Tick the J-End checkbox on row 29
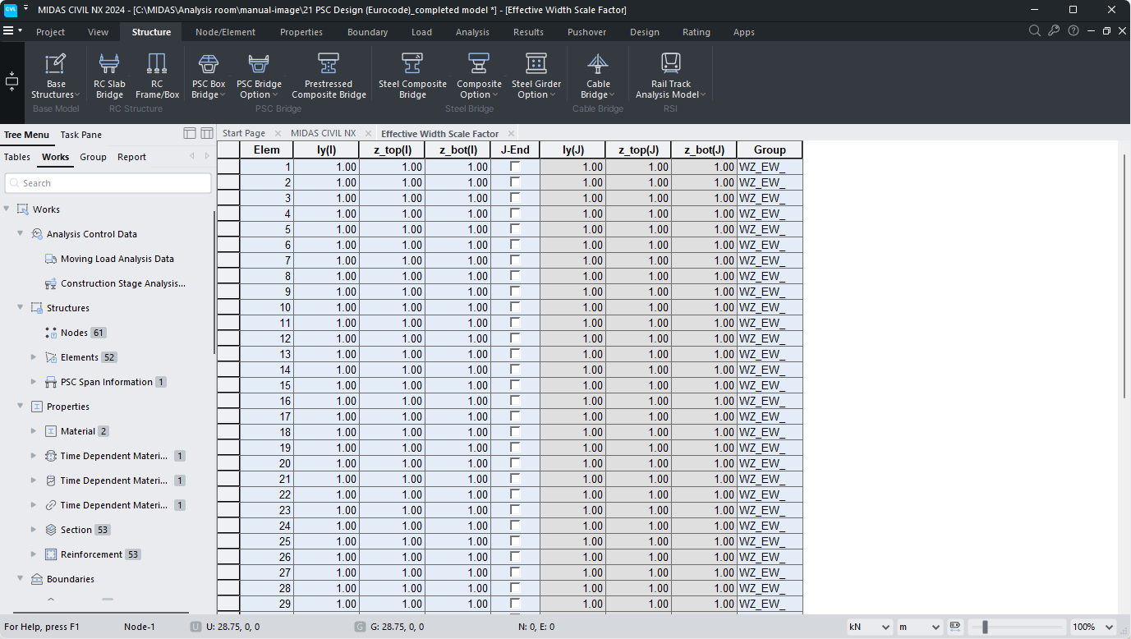This screenshot has height=639, width=1131. [x=515, y=604]
